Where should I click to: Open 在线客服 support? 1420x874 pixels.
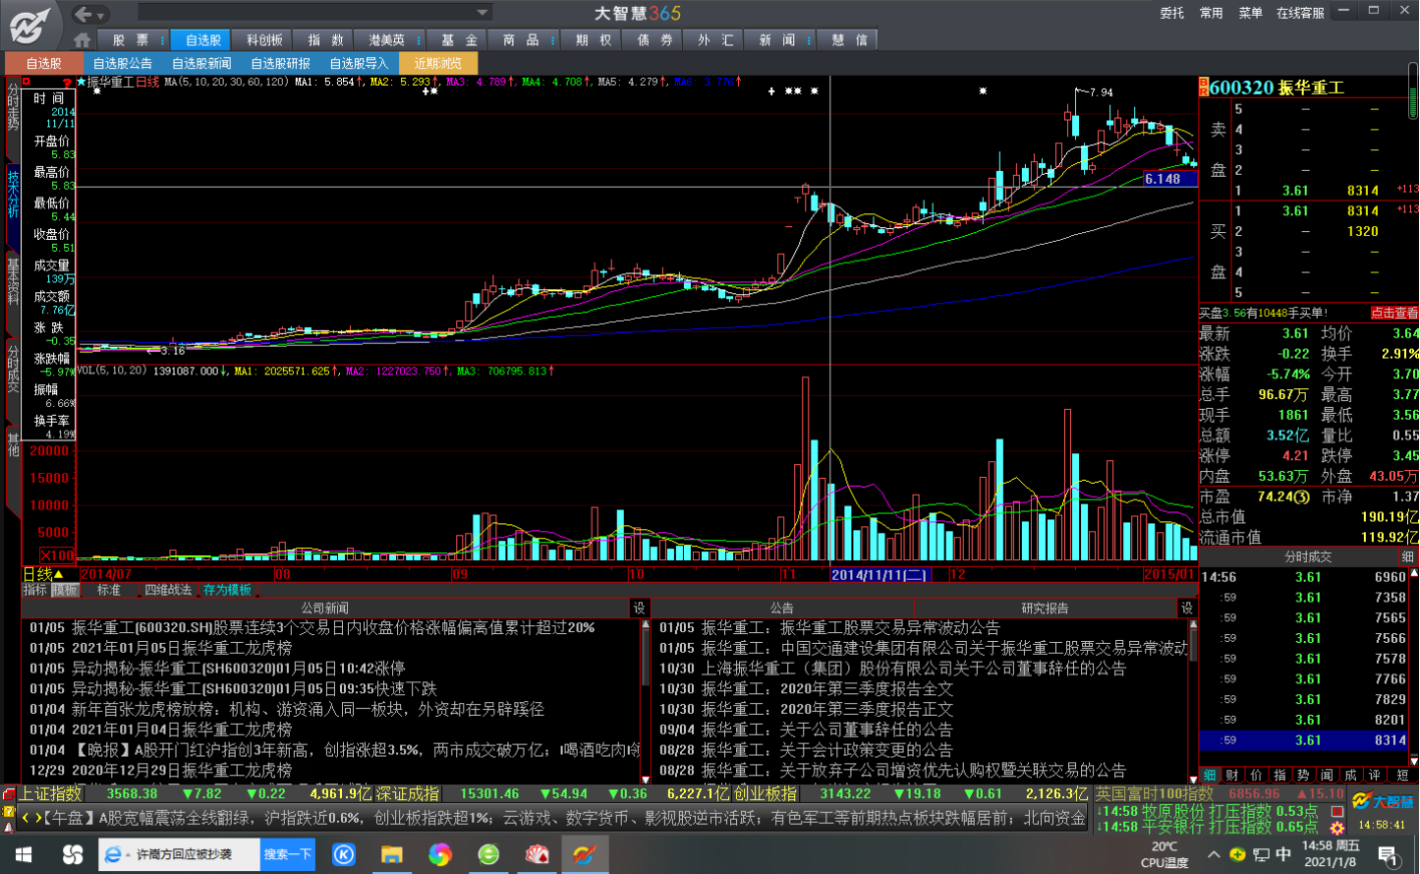[x=1299, y=13]
